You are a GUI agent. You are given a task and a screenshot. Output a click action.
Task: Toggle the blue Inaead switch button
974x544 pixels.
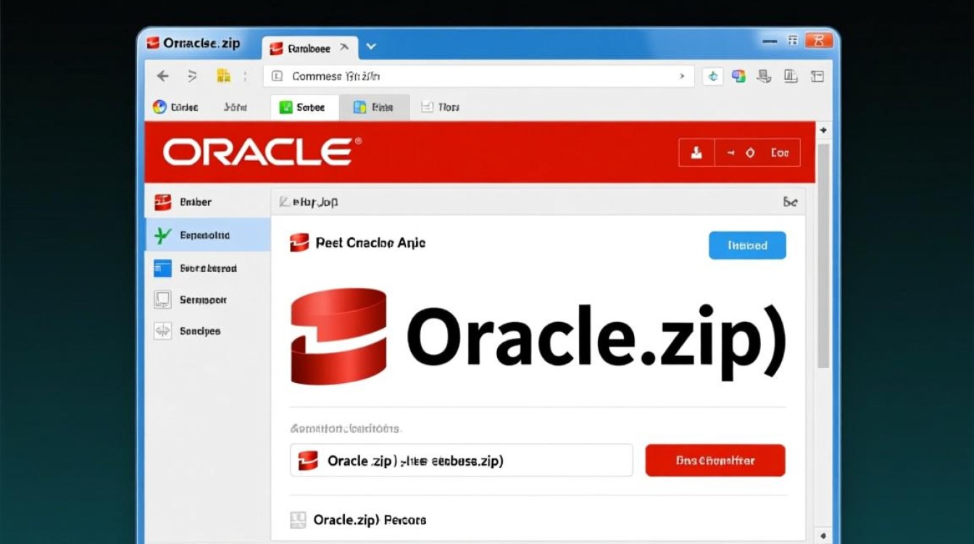pyautogui.click(x=747, y=245)
